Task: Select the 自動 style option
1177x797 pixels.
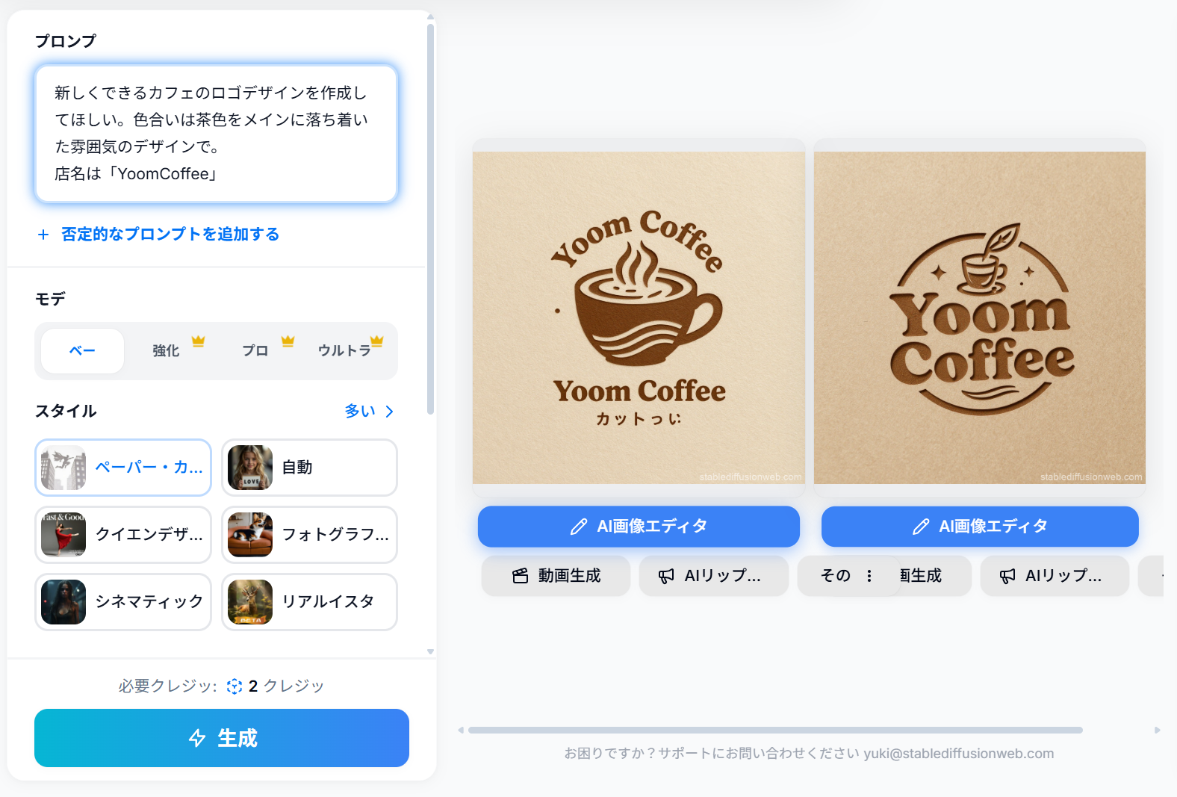Action: 309,468
